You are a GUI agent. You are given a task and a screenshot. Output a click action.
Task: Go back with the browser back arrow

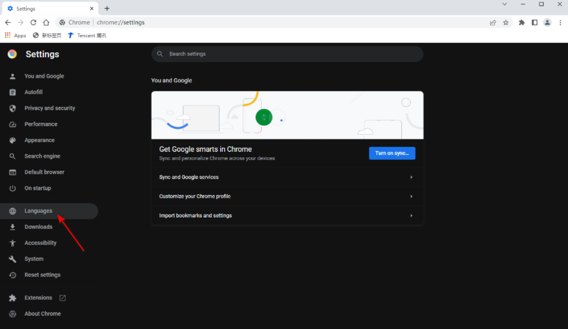[x=8, y=22]
